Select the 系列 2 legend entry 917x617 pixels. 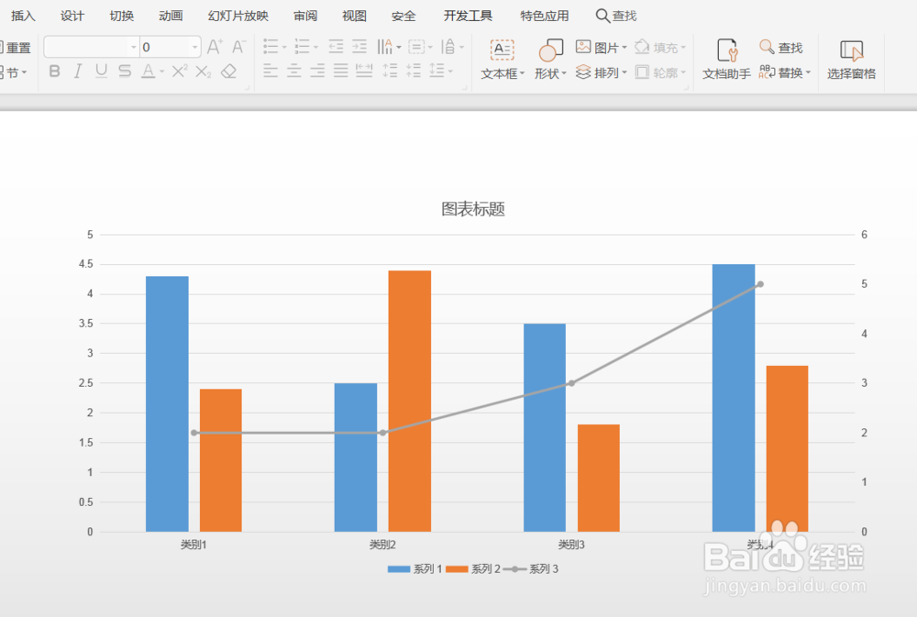[473, 569]
